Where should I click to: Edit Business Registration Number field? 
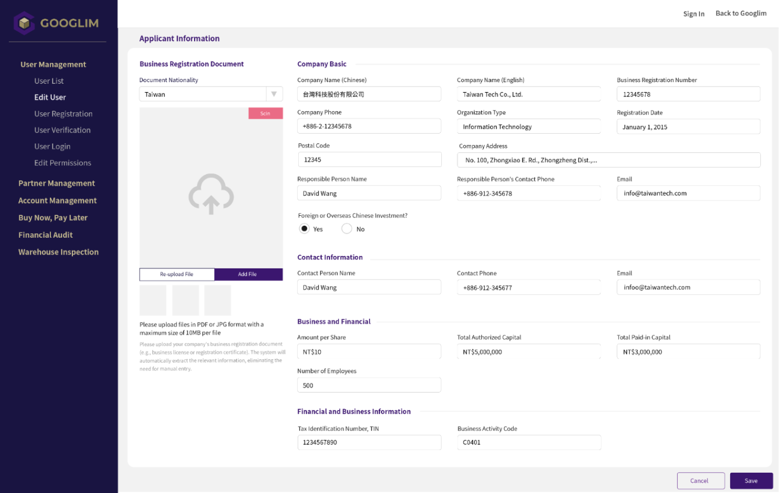(x=688, y=94)
